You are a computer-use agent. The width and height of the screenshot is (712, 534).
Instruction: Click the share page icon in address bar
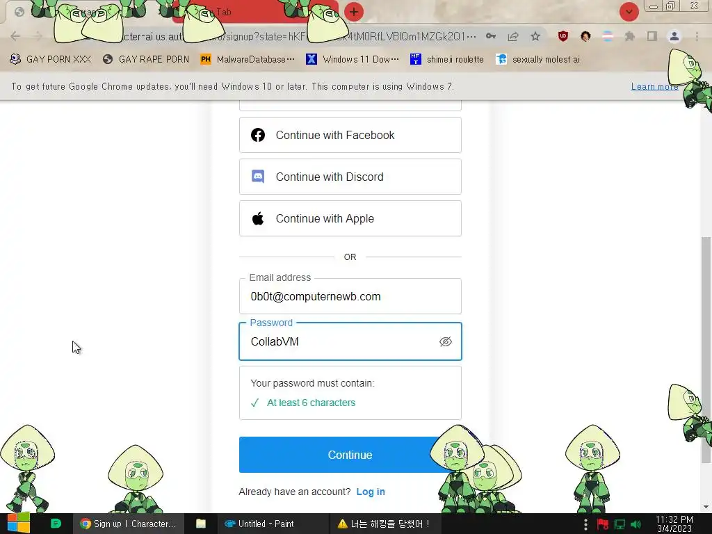point(513,36)
